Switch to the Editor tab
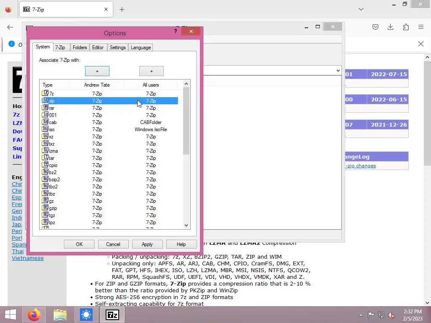Image resolution: width=431 pixels, height=323 pixels. pyautogui.click(x=98, y=48)
